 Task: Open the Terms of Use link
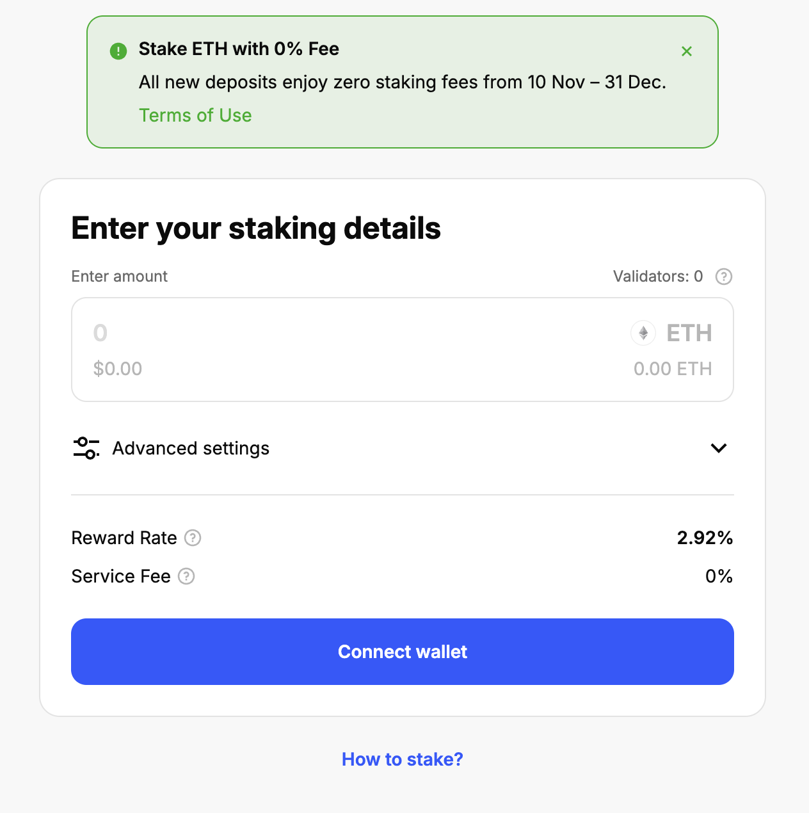coord(195,115)
